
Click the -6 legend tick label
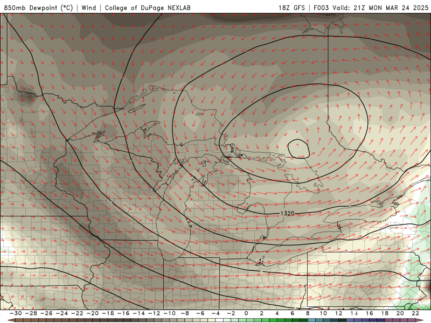[200, 313]
